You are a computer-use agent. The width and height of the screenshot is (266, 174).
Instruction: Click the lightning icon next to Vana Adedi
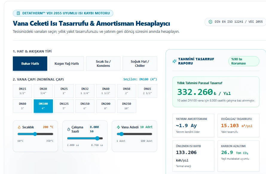118,127
